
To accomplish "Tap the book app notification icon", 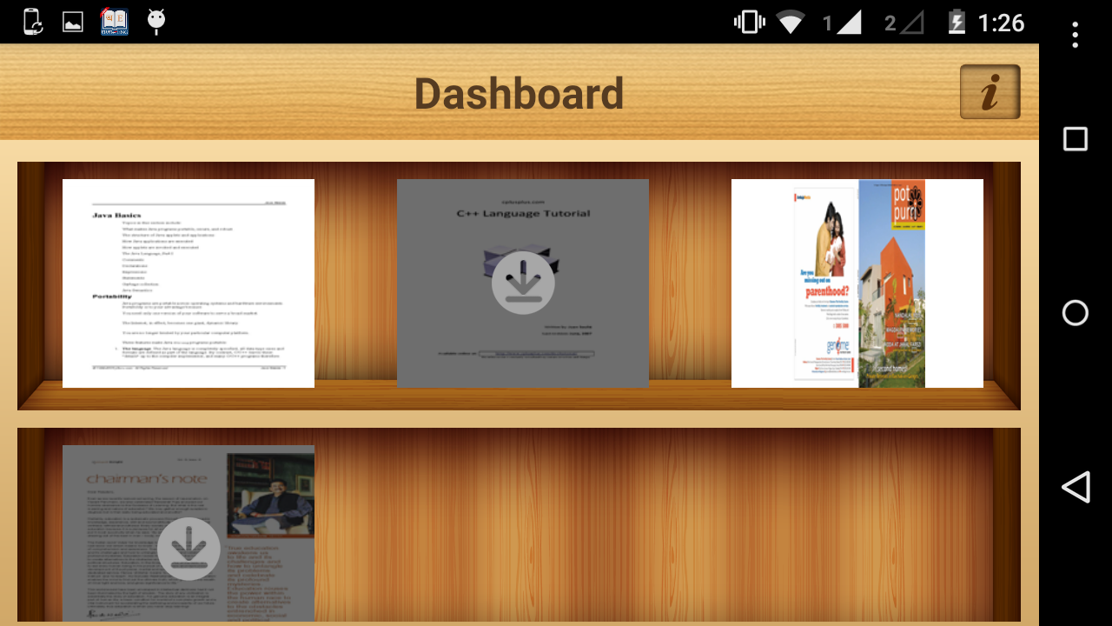I will tap(114, 22).
